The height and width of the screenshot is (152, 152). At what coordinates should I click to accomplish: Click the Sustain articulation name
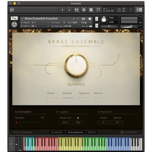point(20,118)
